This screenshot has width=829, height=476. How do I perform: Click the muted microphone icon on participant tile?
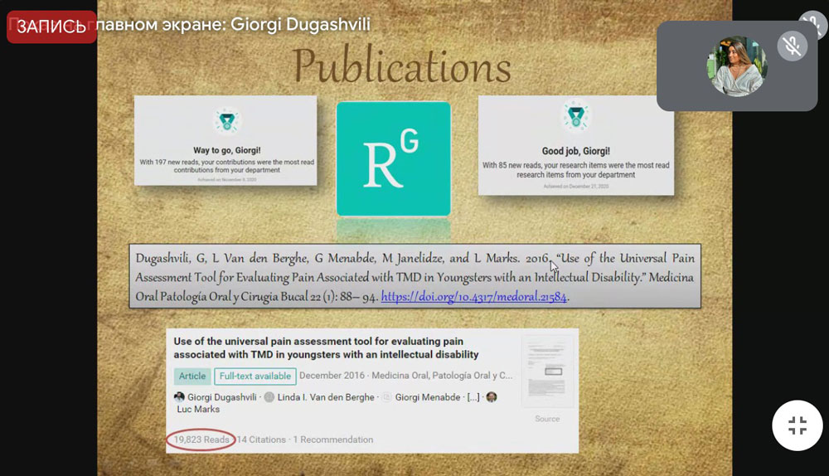(793, 46)
